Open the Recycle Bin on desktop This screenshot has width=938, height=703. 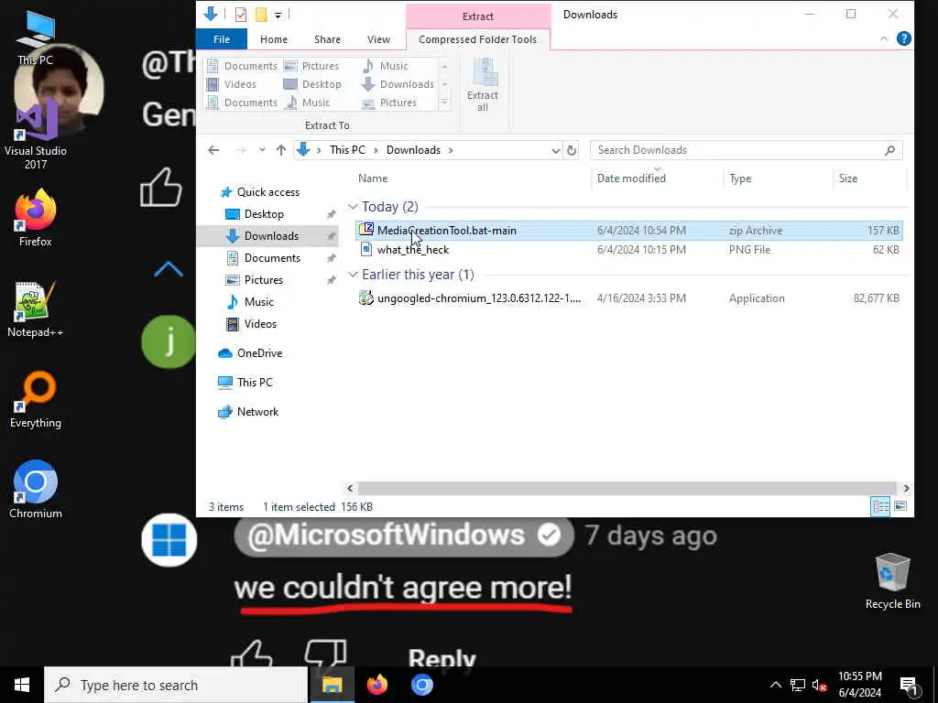892,581
